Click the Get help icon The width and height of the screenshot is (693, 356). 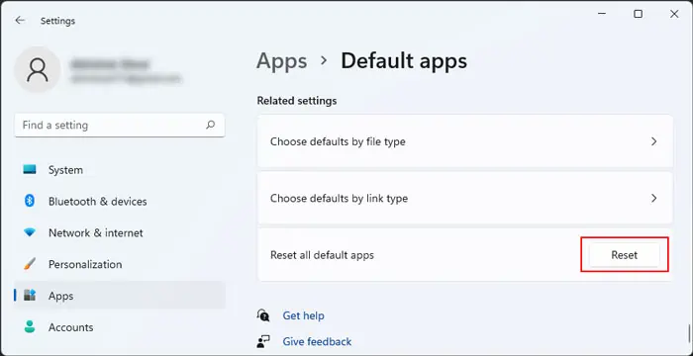[263, 315]
